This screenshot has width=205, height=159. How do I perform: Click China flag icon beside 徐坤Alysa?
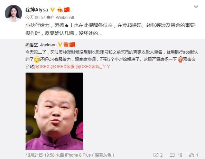(67, 10)
